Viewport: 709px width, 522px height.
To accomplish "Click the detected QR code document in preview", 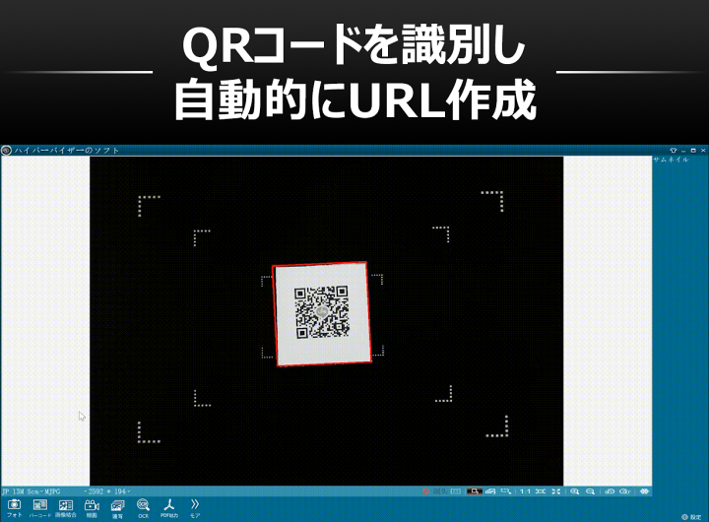I will coord(321,313).
